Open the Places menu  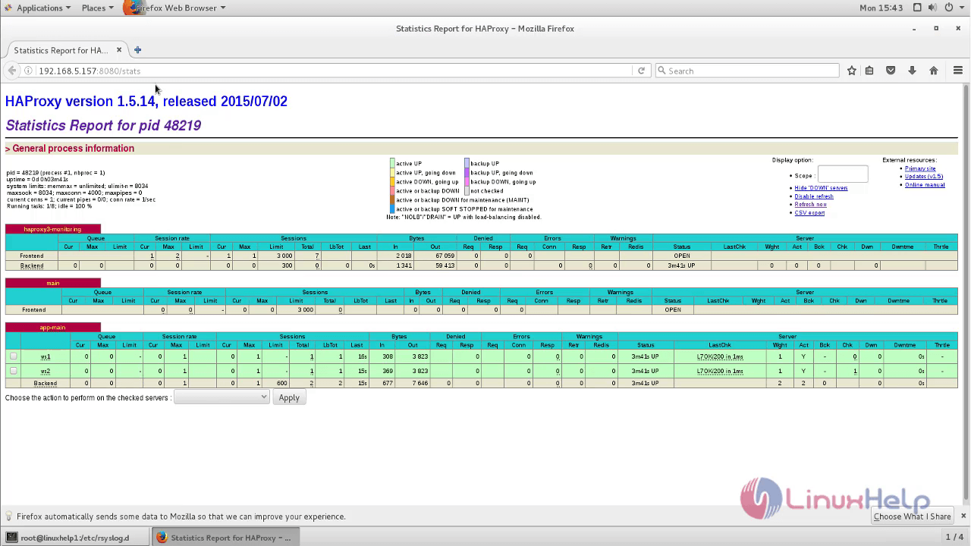(x=97, y=8)
